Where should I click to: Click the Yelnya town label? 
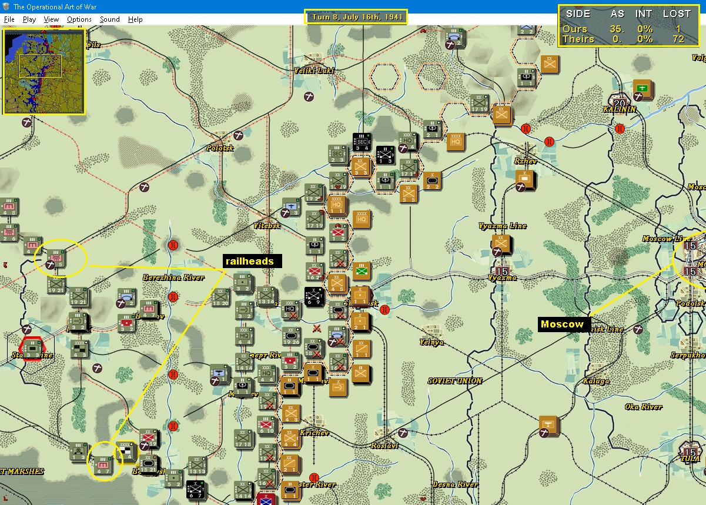pyautogui.click(x=432, y=342)
